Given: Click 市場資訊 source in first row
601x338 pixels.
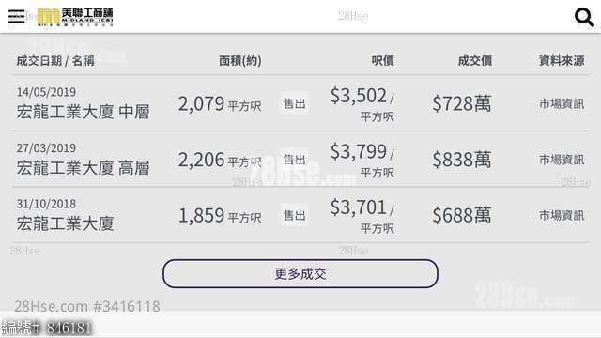Looking at the screenshot, I should click(562, 103).
